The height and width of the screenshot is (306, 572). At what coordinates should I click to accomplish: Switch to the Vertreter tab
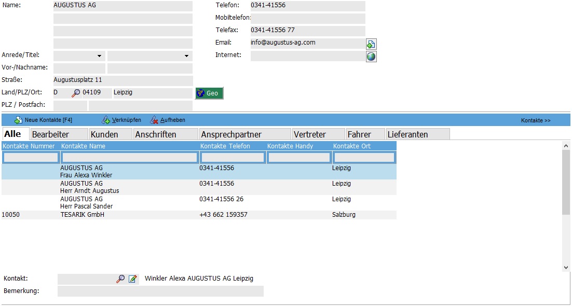point(319,134)
